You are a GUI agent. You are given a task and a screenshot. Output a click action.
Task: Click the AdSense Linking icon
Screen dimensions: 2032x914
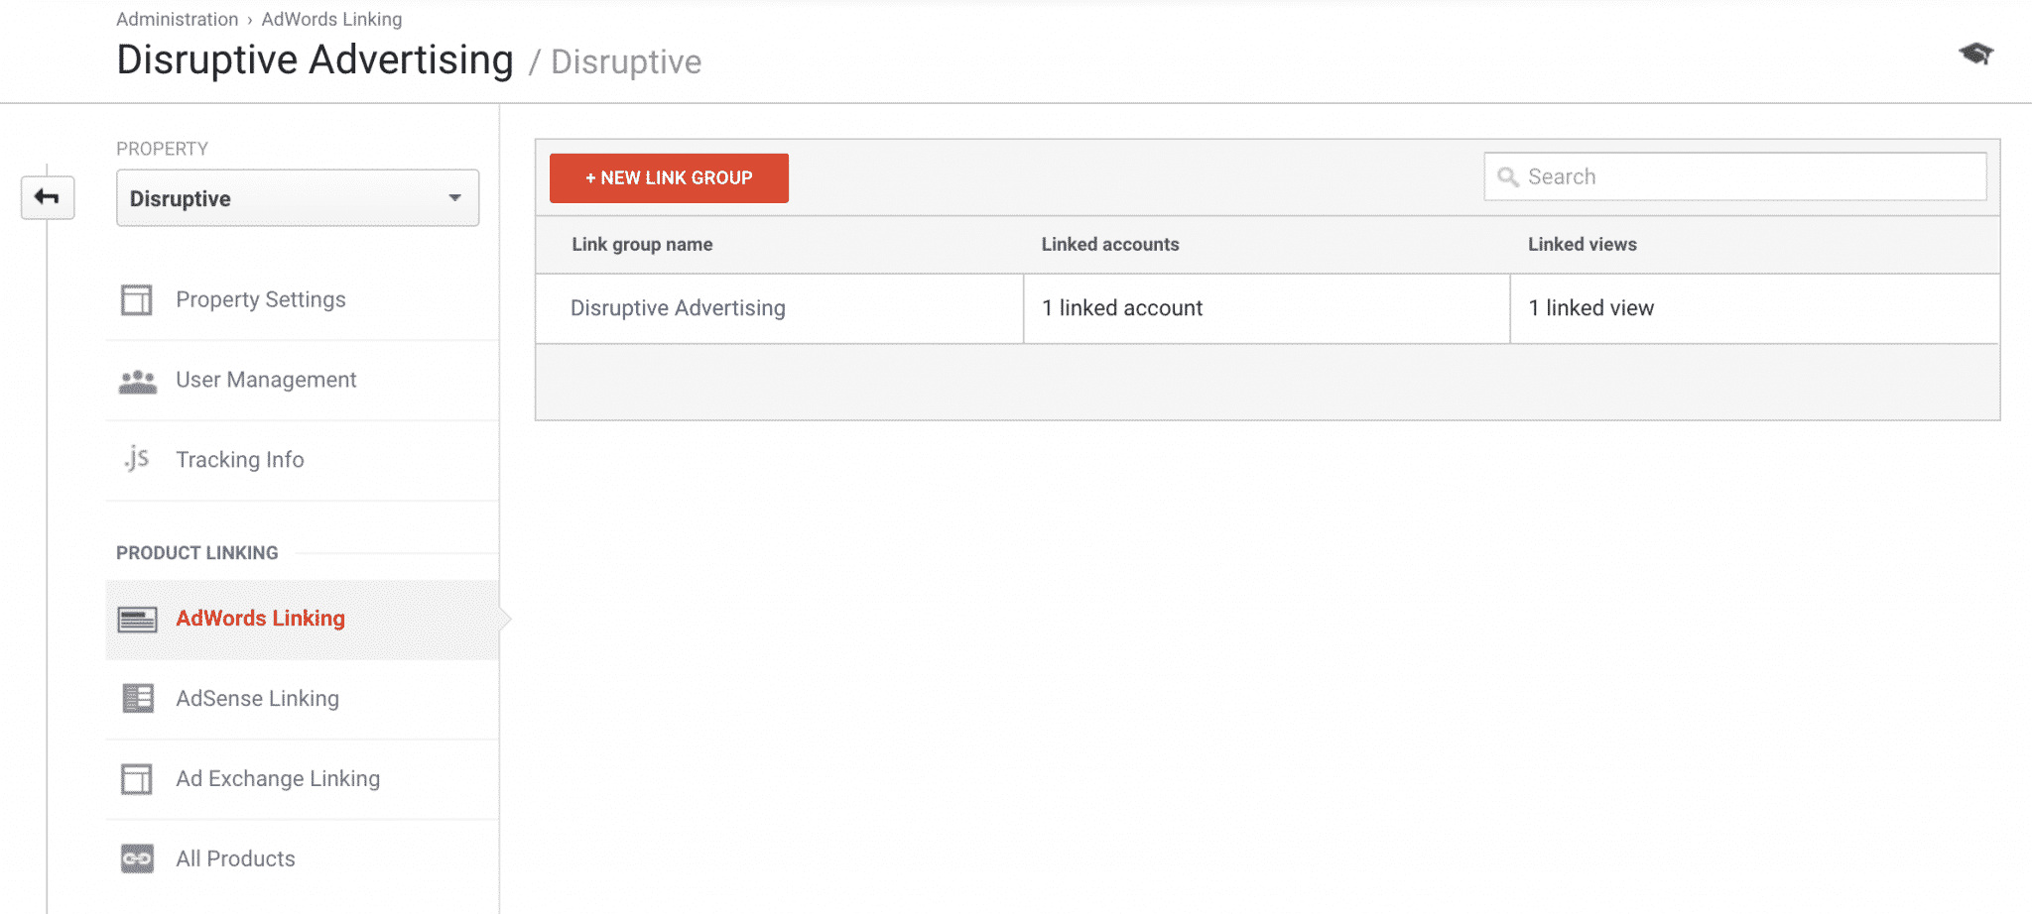pos(137,699)
